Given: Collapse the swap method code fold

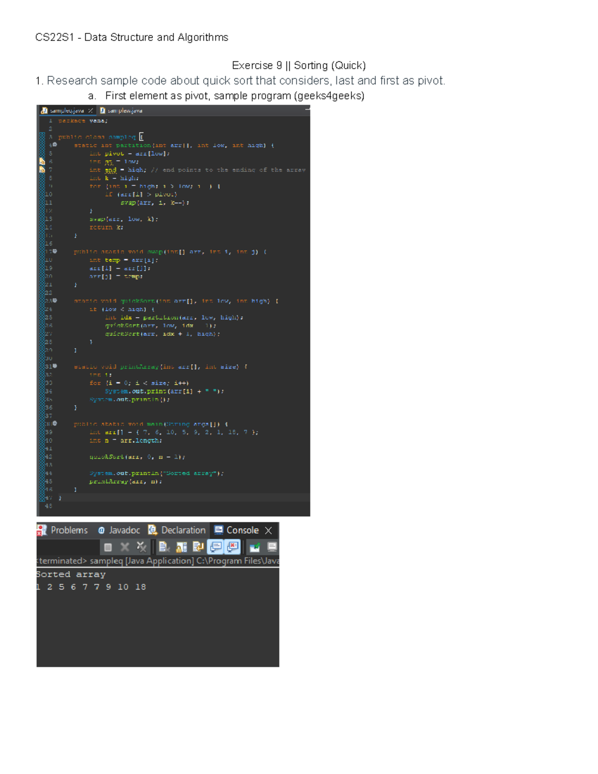Looking at the screenshot, I should click(x=56, y=252).
